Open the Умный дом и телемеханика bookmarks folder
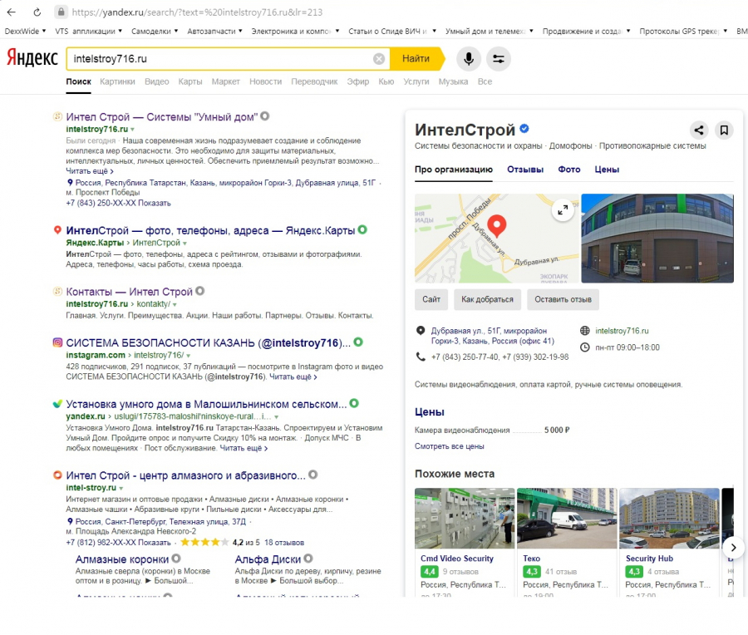 (490, 31)
